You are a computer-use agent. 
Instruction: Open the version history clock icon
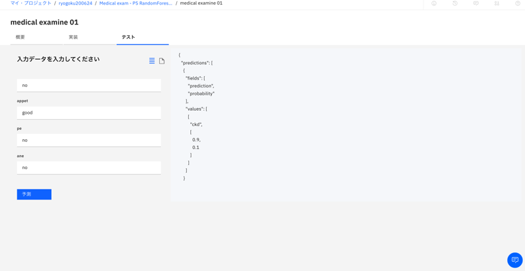click(455, 3)
